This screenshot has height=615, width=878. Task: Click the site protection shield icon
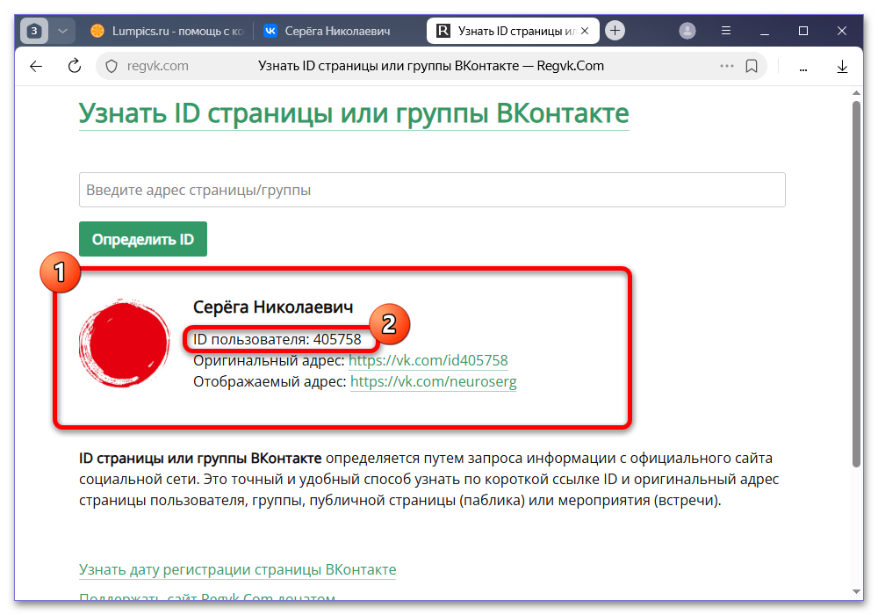112,66
